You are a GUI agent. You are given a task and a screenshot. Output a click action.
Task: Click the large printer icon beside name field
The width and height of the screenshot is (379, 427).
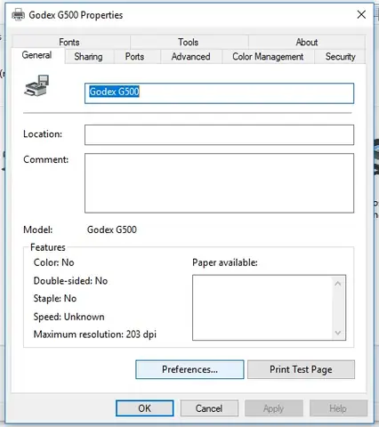pos(36,85)
